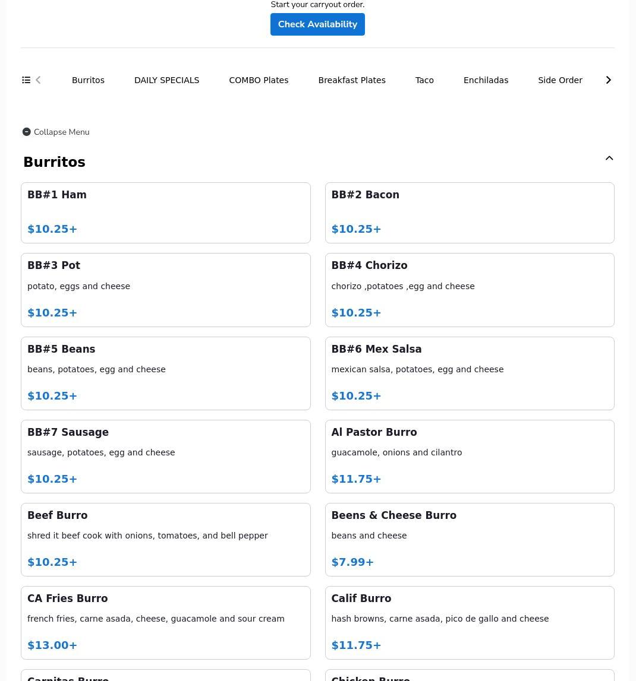
Task: Click the $10.25+ price on BB#1 Ham
Action: [52, 229]
